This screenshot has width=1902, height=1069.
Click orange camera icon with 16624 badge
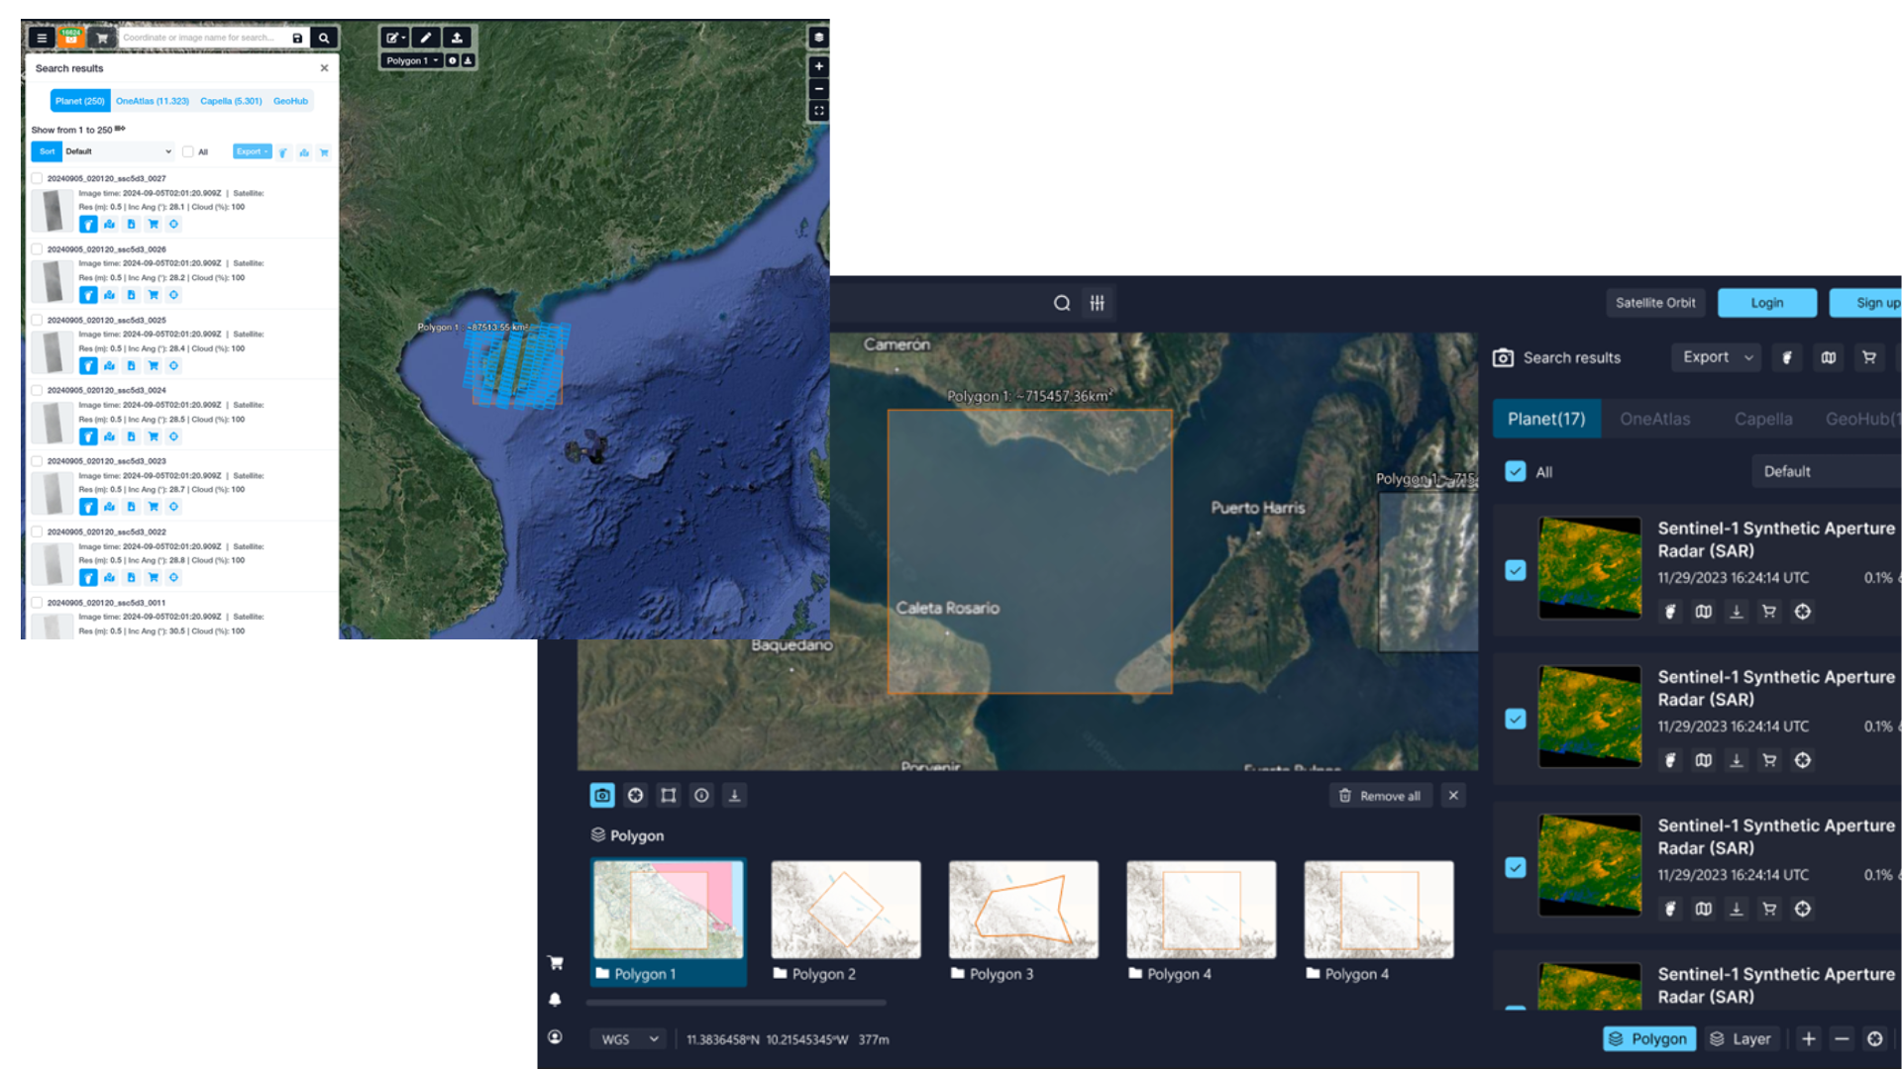[x=70, y=38]
